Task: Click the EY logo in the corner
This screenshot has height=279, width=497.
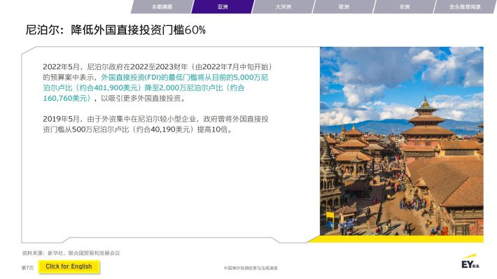Action: pos(470,262)
